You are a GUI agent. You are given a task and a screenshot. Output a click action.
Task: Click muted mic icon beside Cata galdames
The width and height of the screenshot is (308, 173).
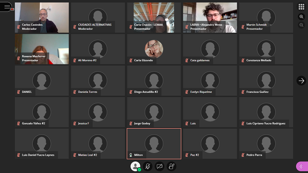point(187,60)
